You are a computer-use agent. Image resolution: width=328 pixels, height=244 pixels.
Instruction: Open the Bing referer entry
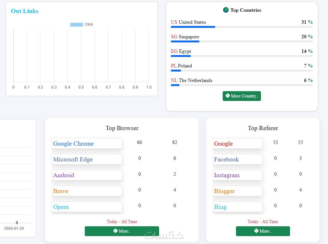pos(238,207)
